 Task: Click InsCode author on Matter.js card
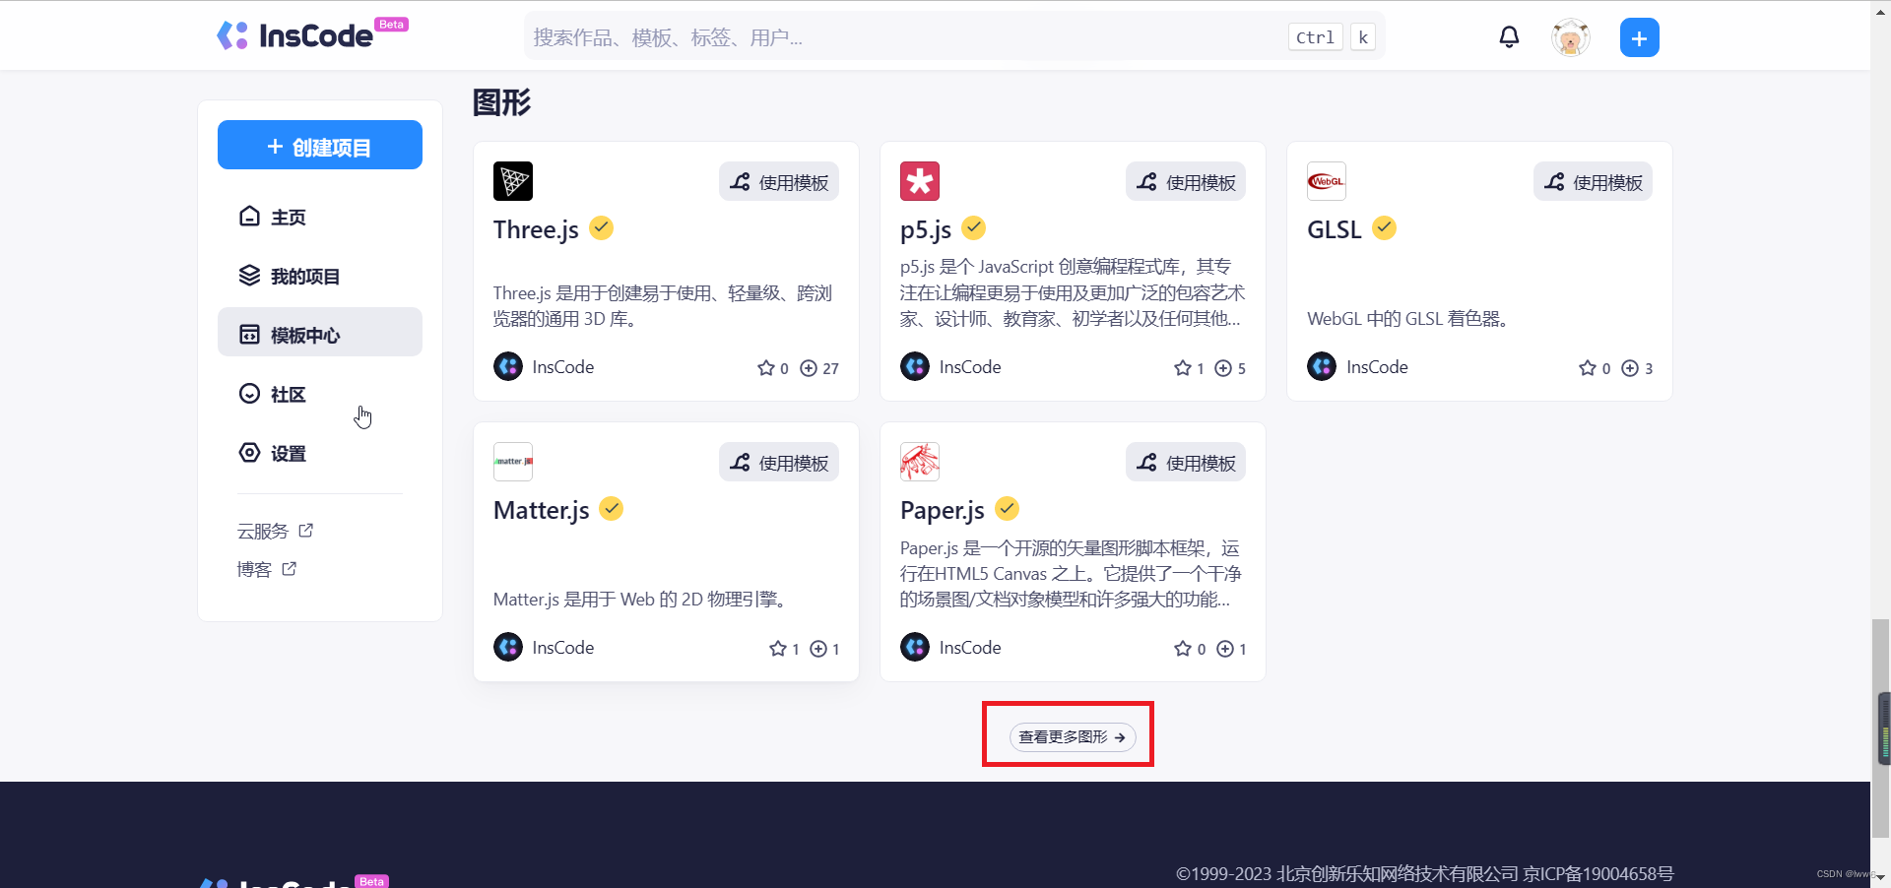point(544,647)
